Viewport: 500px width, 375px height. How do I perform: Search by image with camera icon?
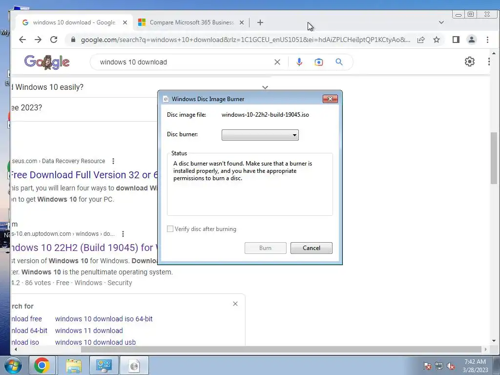318,62
